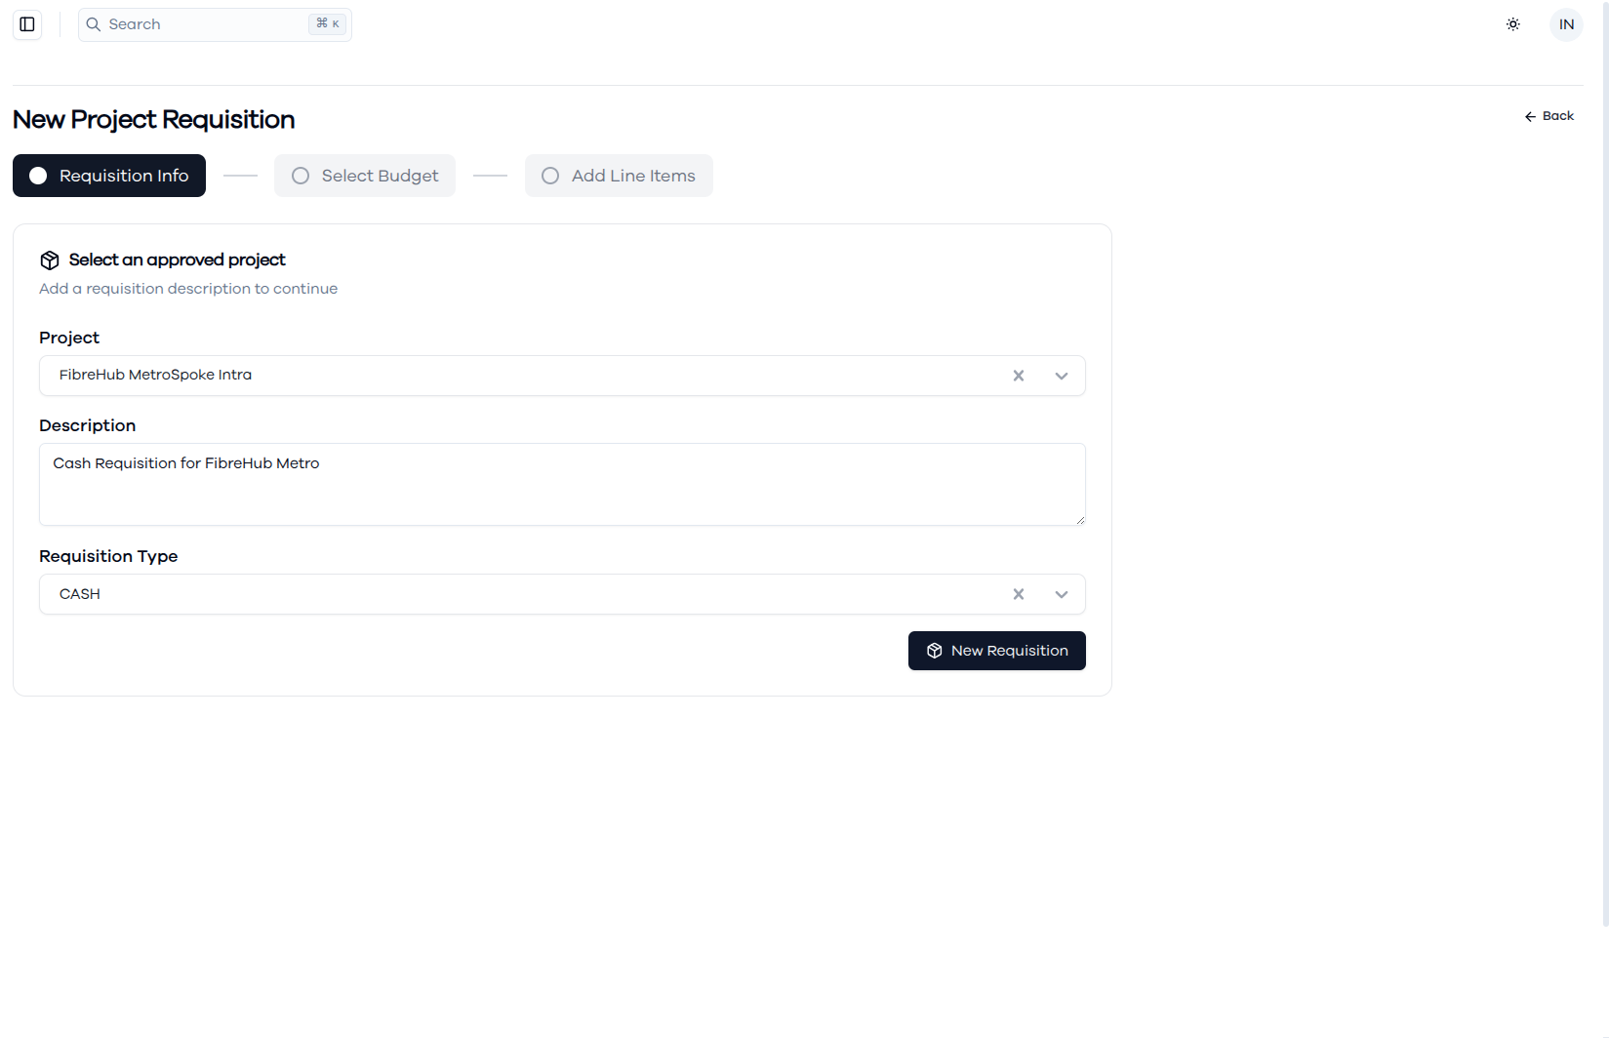1609x1038 pixels.
Task: Open the IN user avatar menu
Action: point(1566,24)
